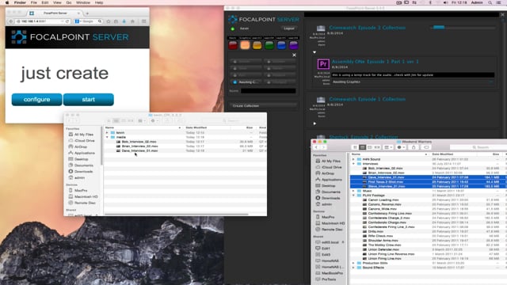Open the File menu
507x285 pixels.
click(x=33, y=2)
